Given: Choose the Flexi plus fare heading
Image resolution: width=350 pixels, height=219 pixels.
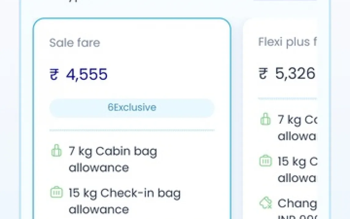Looking at the screenshot, I should [287, 42].
